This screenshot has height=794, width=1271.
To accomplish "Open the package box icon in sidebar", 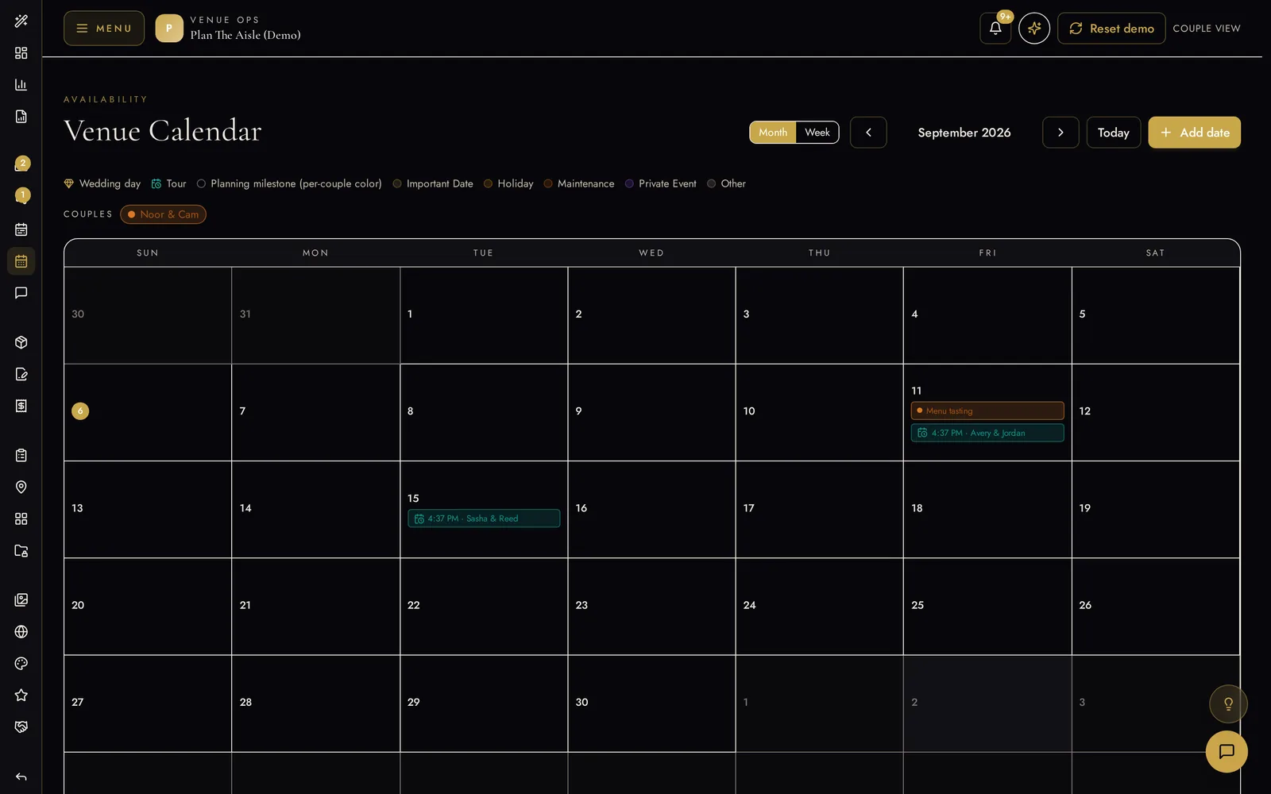I will 21,342.
